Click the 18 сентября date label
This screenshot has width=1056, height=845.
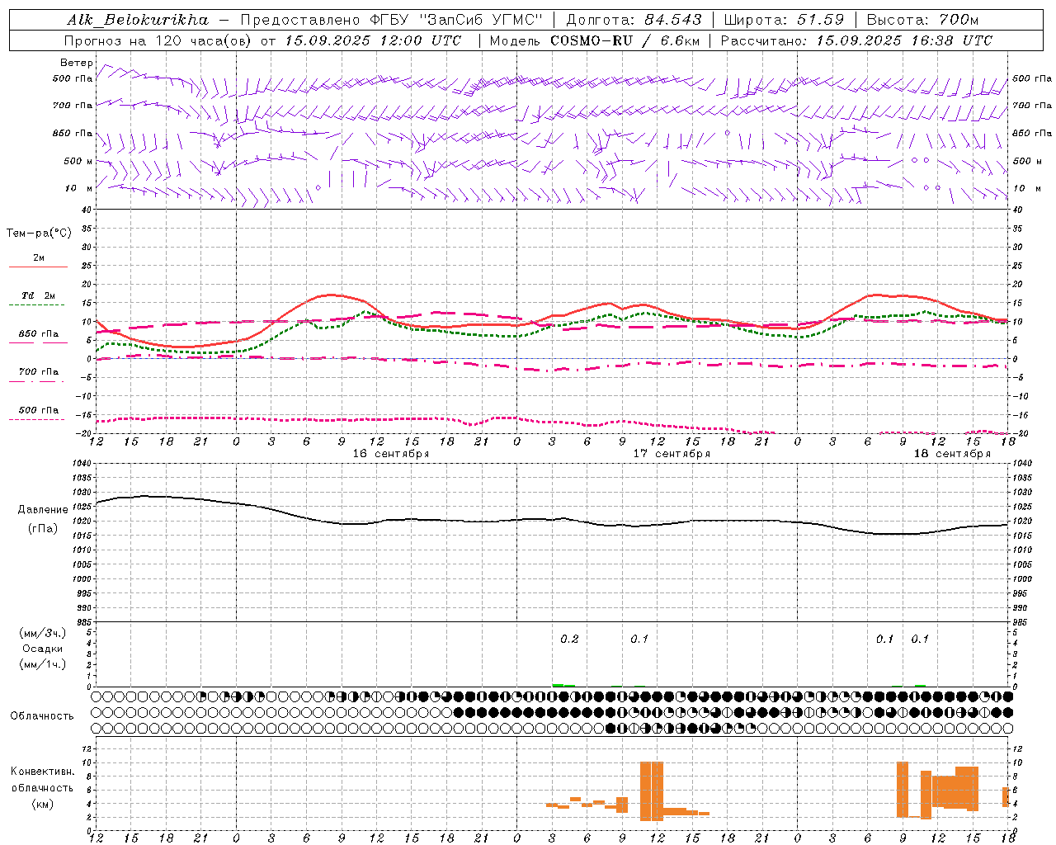pyautogui.click(x=952, y=454)
